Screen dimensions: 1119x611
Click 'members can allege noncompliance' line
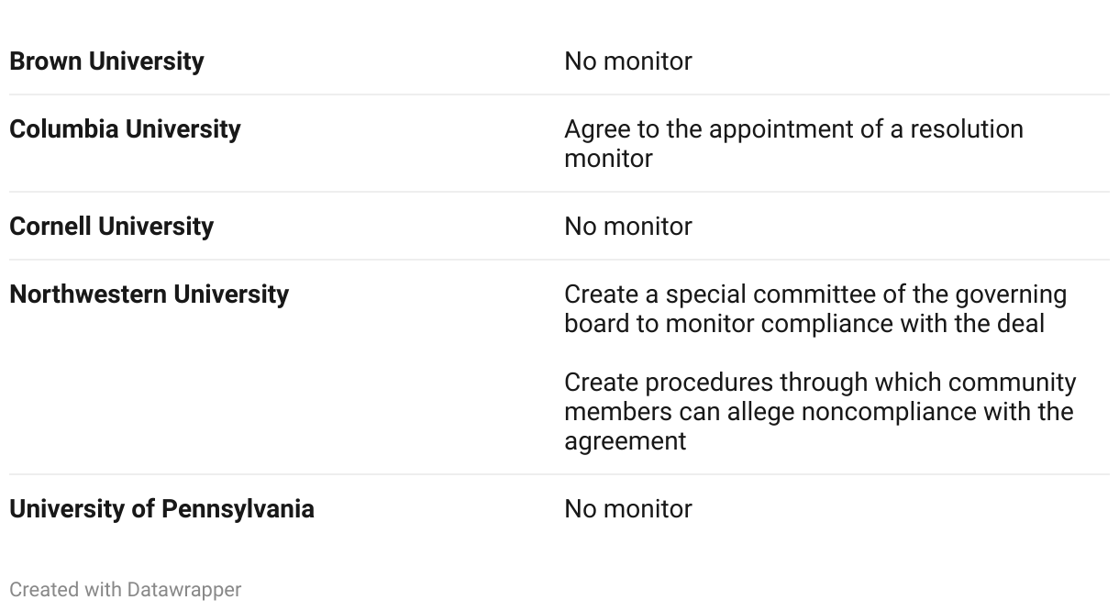[x=818, y=412]
